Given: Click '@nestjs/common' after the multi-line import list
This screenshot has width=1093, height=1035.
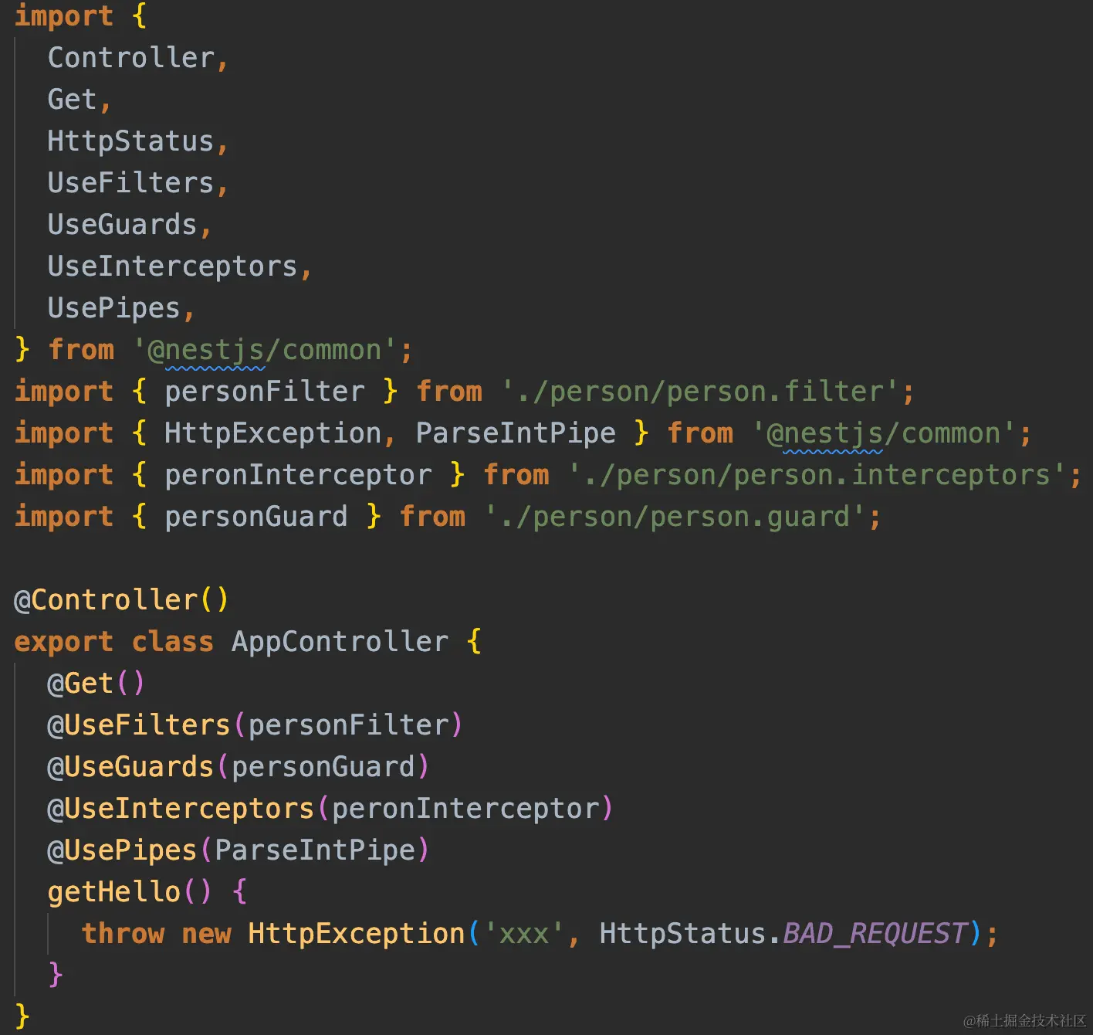Looking at the screenshot, I should point(264,350).
